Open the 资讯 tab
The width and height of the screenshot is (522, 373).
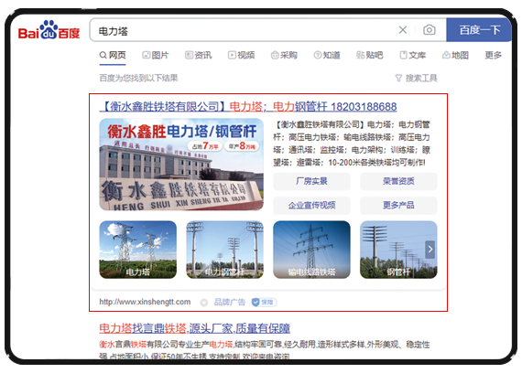click(199, 55)
